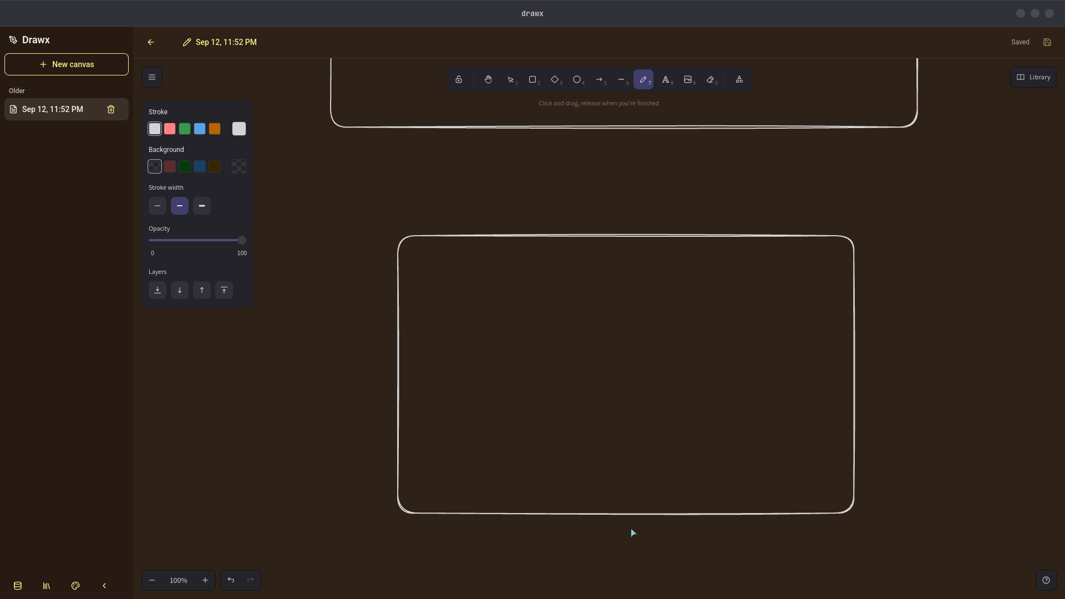Pick the green stroke color swatch

point(185,129)
